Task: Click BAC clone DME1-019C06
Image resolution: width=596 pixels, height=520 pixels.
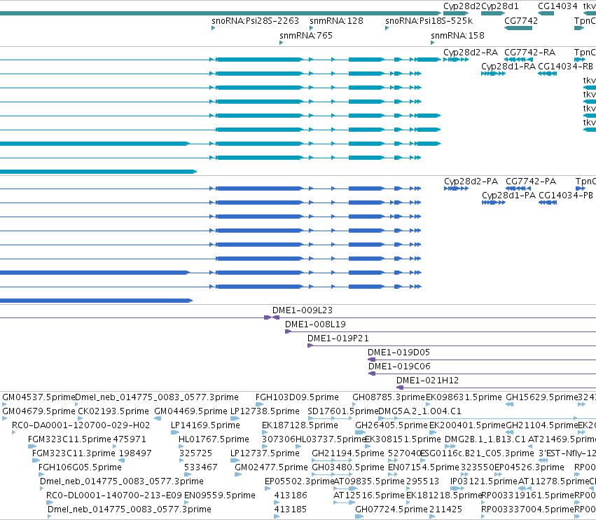Action: 399,367
